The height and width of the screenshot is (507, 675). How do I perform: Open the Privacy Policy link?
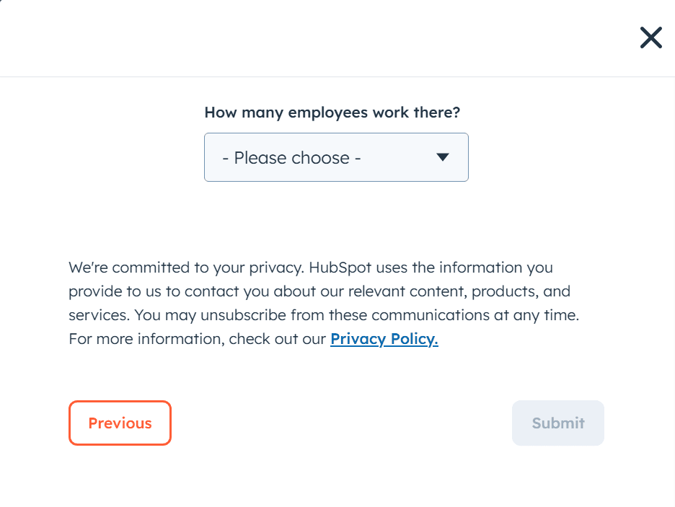(384, 339)
